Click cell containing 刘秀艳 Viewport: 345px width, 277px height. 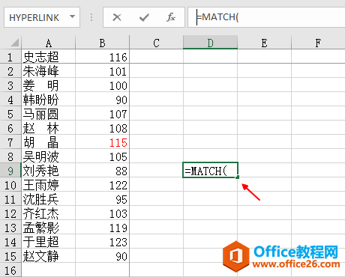click(49, 171)
